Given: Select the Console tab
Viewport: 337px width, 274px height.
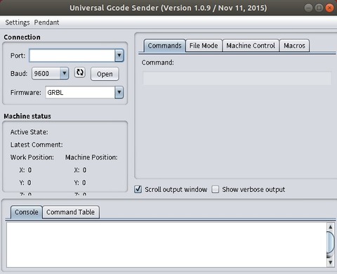Looking at the screenshot, I should [27, 212].
